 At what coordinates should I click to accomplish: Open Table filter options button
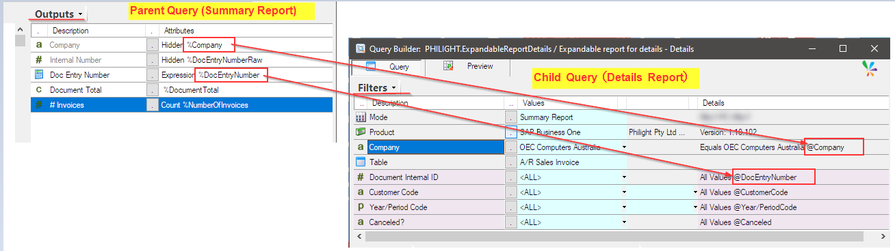coord(510,162)
